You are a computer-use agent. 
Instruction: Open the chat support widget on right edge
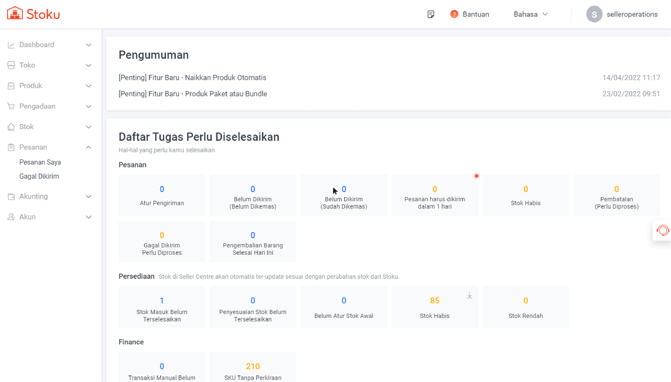tap(663, 230)
